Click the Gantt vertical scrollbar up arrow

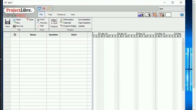point(183,39)
